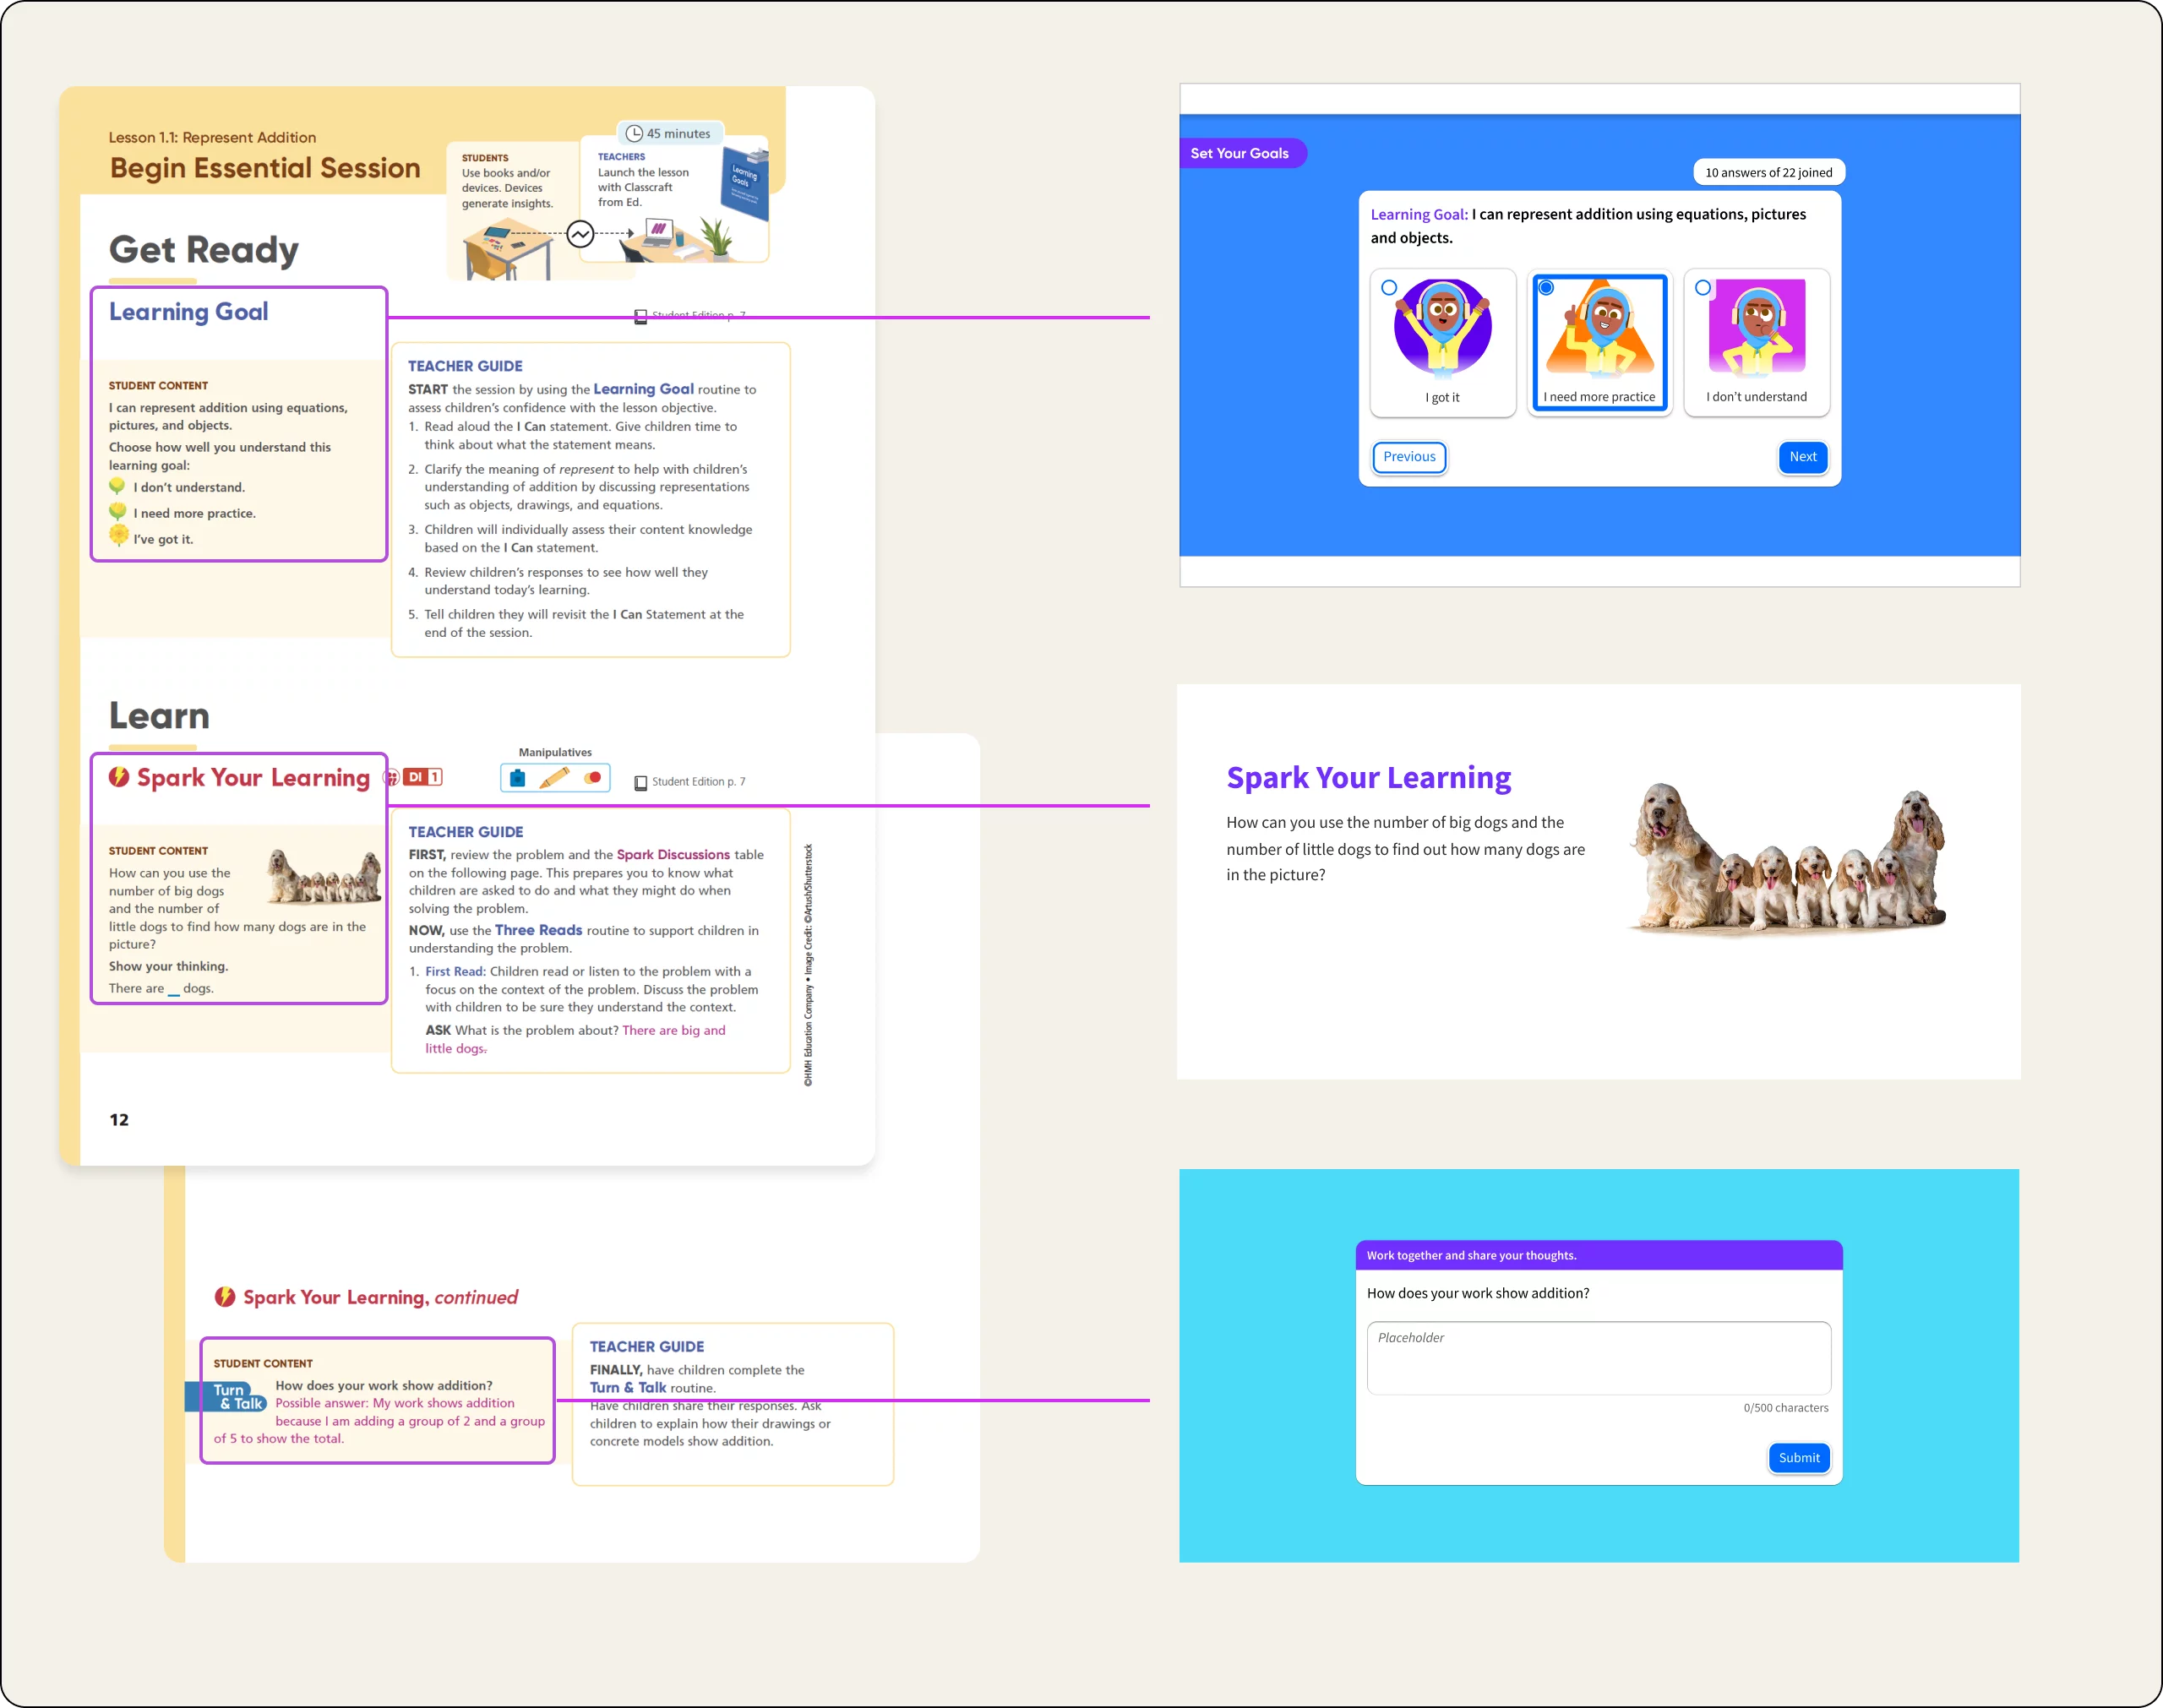The width and height of the screenshot is (2163, 1708).
Task: Click the Spark Your Learning lightning bolt icon
Action: coord(119,777)
